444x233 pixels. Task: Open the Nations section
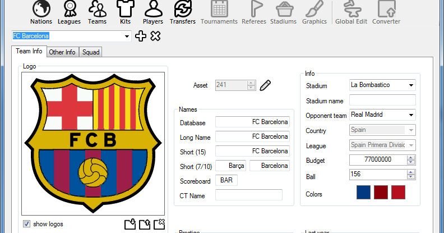41,12
